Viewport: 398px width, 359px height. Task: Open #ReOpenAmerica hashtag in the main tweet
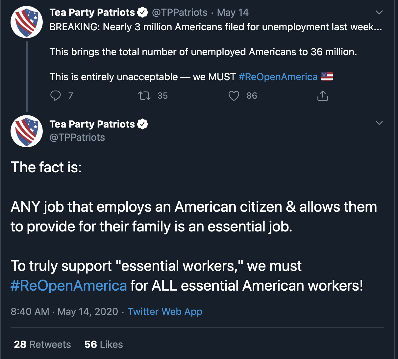pos(69,285)
